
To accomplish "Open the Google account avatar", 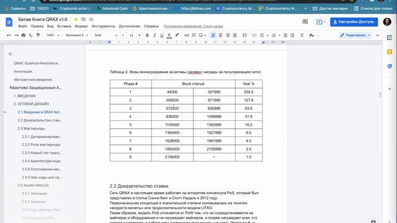I will [x=387, y=22].
